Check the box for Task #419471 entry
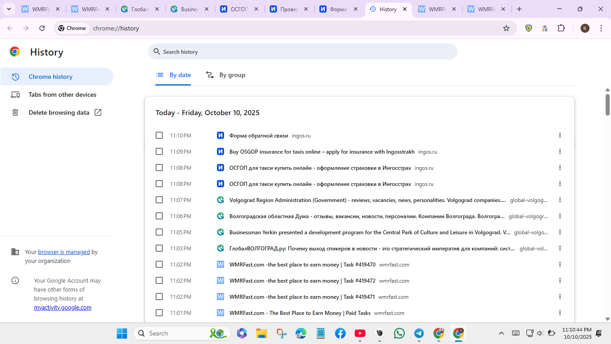 (x=159, y=297)
